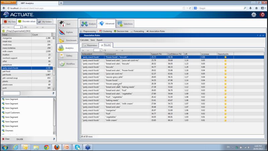The width and height of the screenshot is (268, 151).
Task: Open the My Data tab
Action: tap(10, 22)
